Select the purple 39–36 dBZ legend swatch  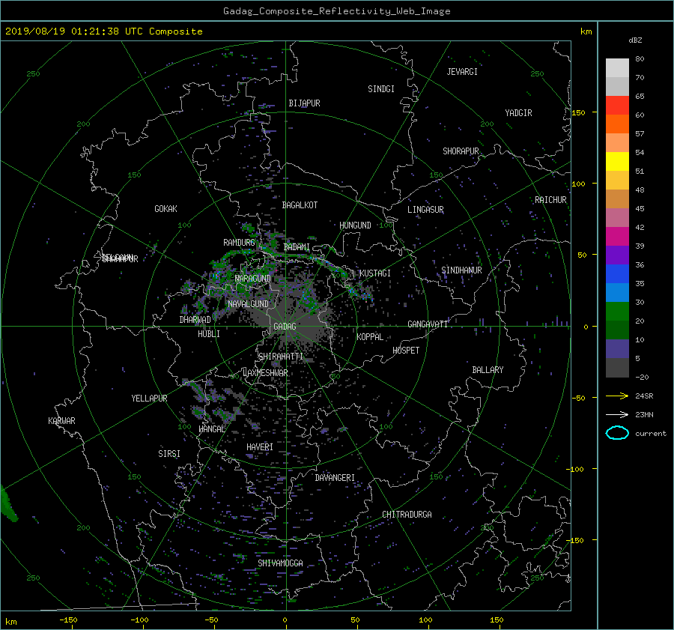click(617, 255)
